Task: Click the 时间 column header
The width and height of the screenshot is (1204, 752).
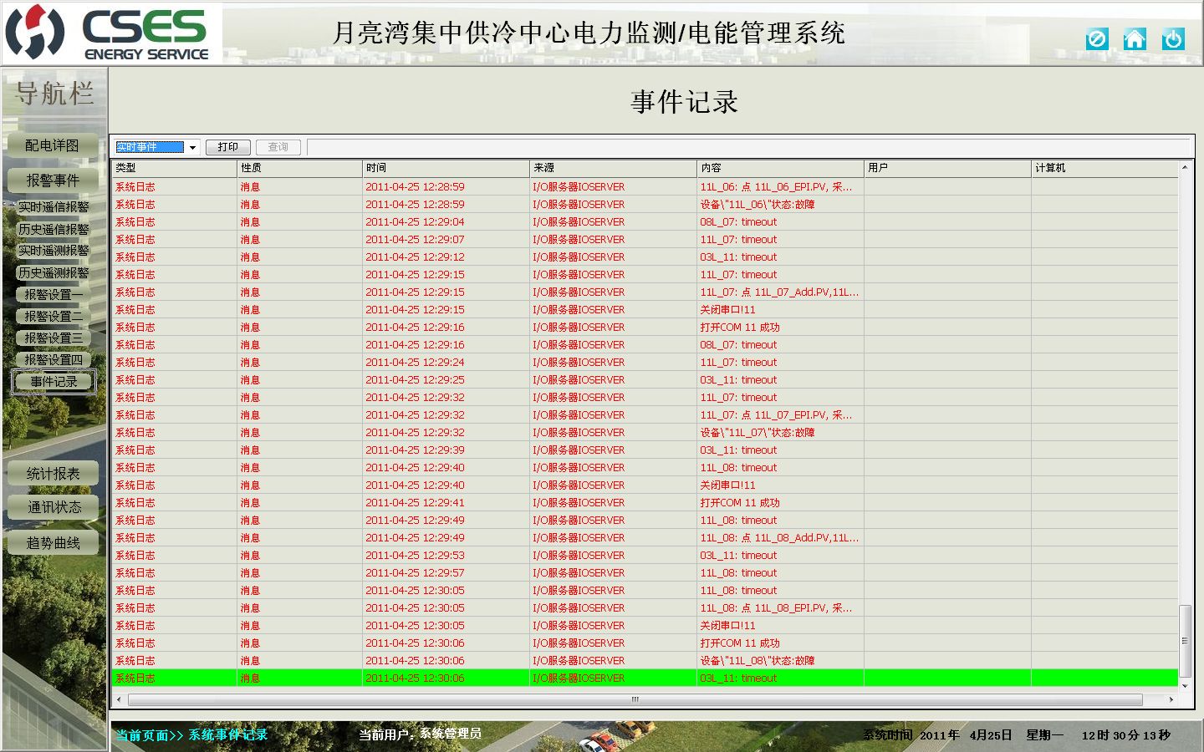Action: pyautogui.click(x=446, y=168)
